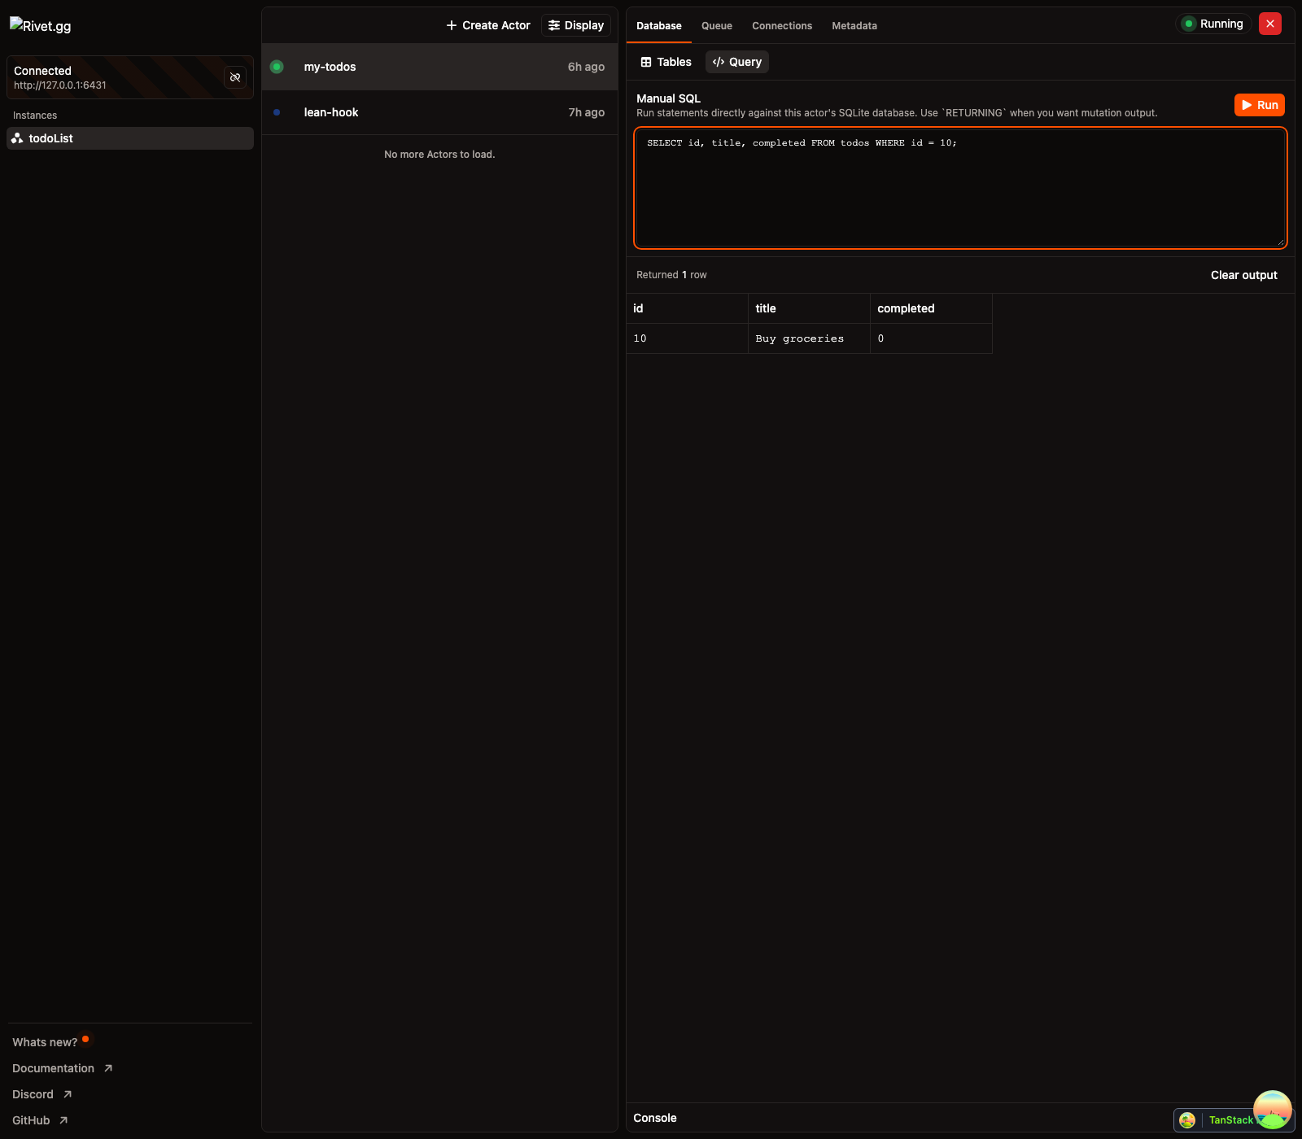Toggle to the Tables view
This screenshot has height=1139, width=1302.
point(665,62)
